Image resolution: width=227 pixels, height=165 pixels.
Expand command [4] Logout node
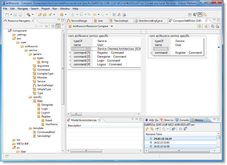point(70,64)
